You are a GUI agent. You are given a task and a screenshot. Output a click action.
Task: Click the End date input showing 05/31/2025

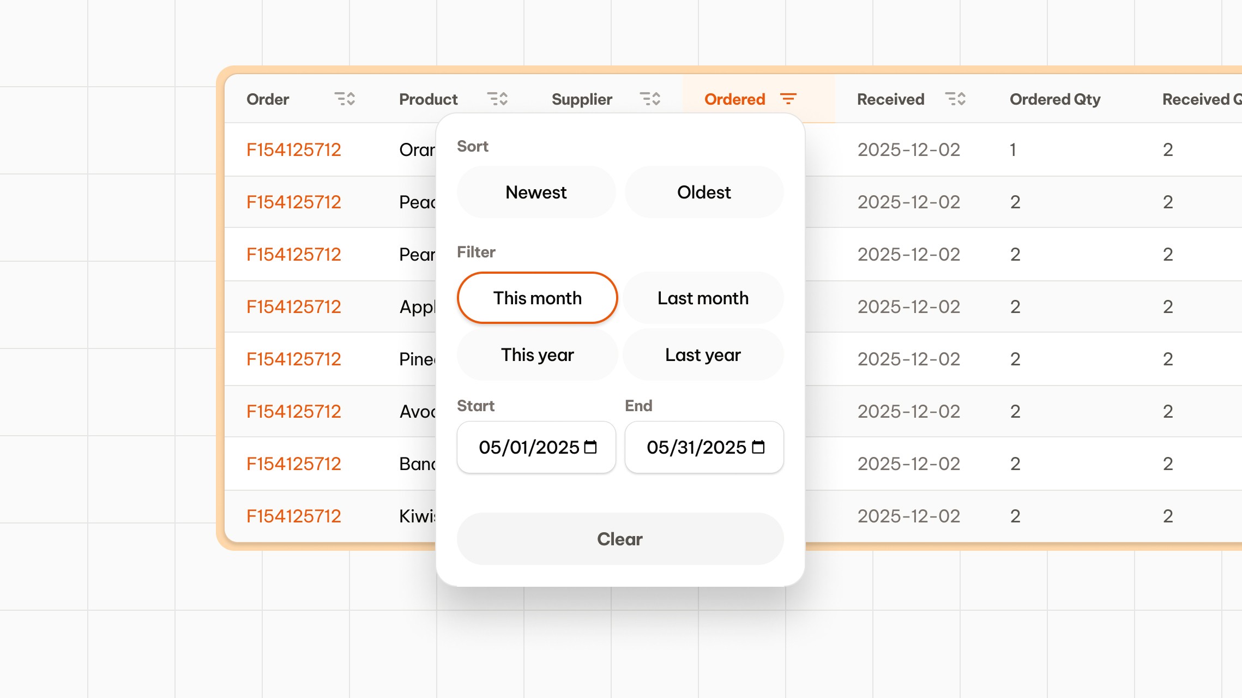click(x=696, y=447)
